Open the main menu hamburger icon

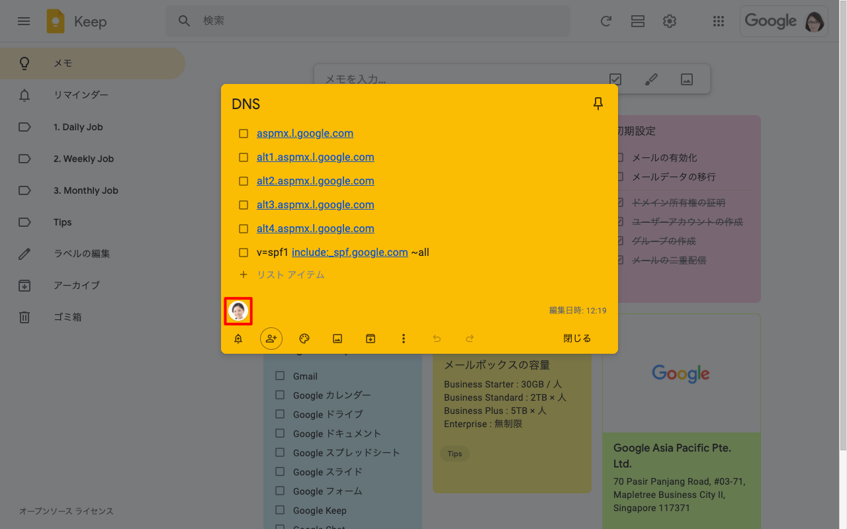pyautogui.click(x=24, y=21)
